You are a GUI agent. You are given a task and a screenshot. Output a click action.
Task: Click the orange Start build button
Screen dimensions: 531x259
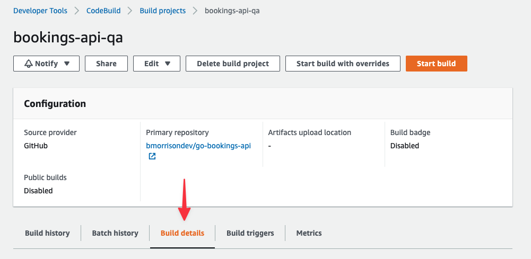pos(436,64)
